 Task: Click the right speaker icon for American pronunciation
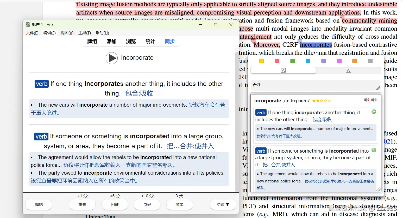374,100
